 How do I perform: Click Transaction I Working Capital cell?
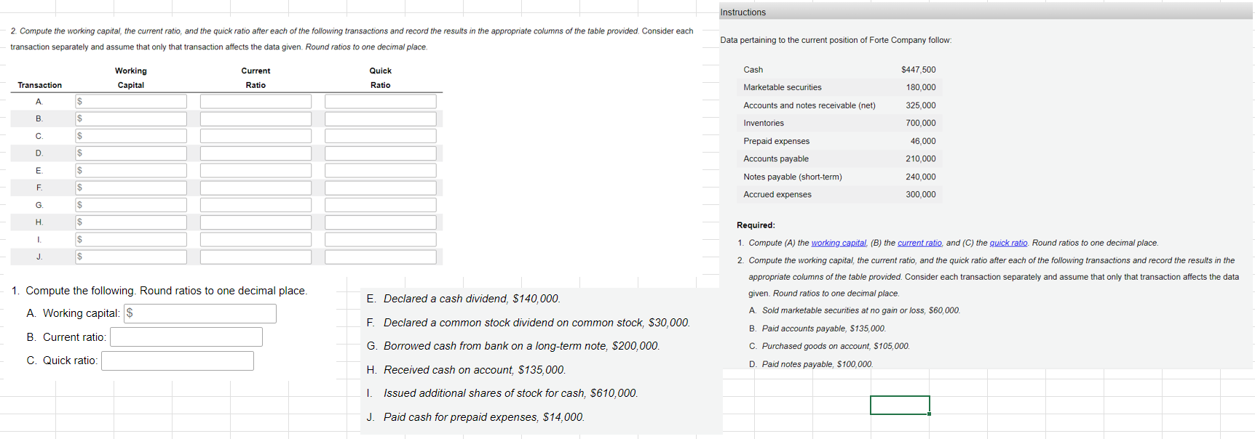point(130,239)
